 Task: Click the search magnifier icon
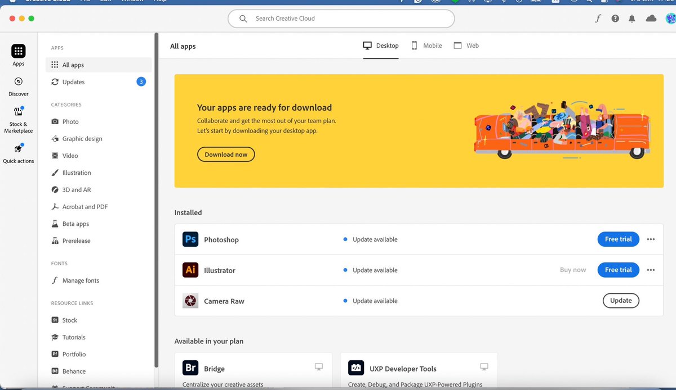coord(243,19)
